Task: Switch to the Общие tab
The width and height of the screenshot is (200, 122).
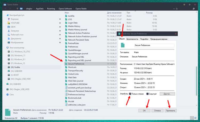Action: 122,39
